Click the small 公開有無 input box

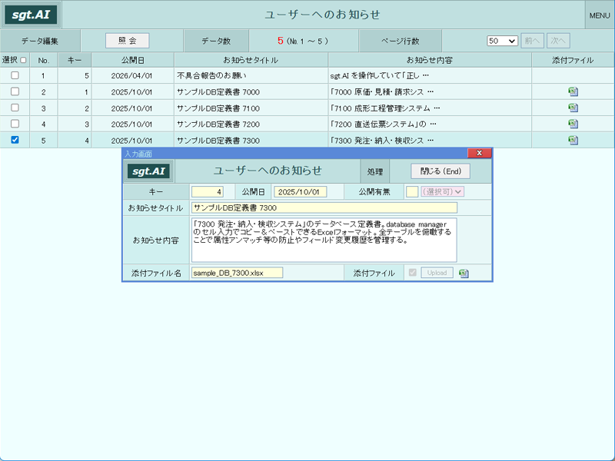pyautogui.click(x=412, y=191)
